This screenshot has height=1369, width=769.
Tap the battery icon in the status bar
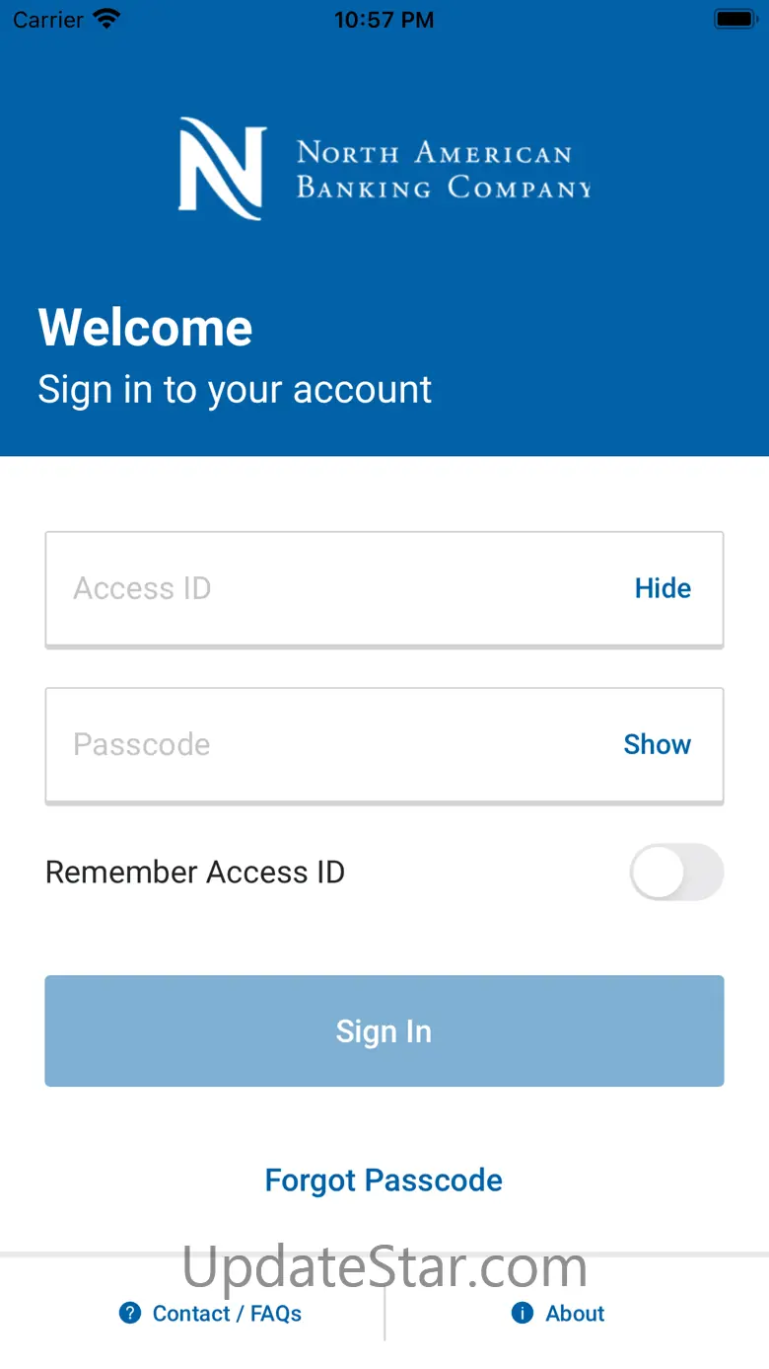[x=735, y=19]
